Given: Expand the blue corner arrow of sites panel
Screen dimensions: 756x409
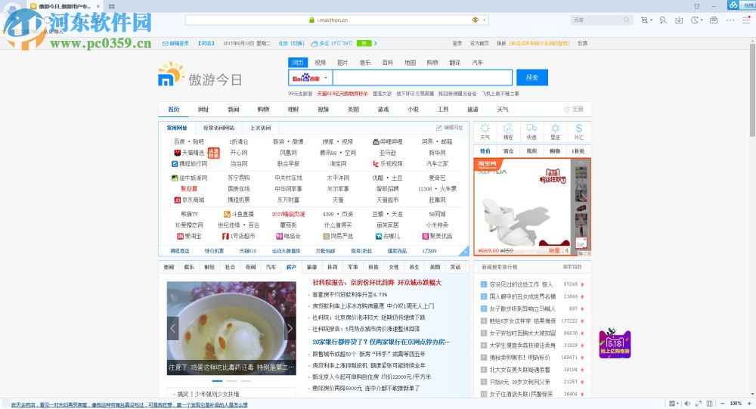Looking at the screenshot, I should point(465,251).
